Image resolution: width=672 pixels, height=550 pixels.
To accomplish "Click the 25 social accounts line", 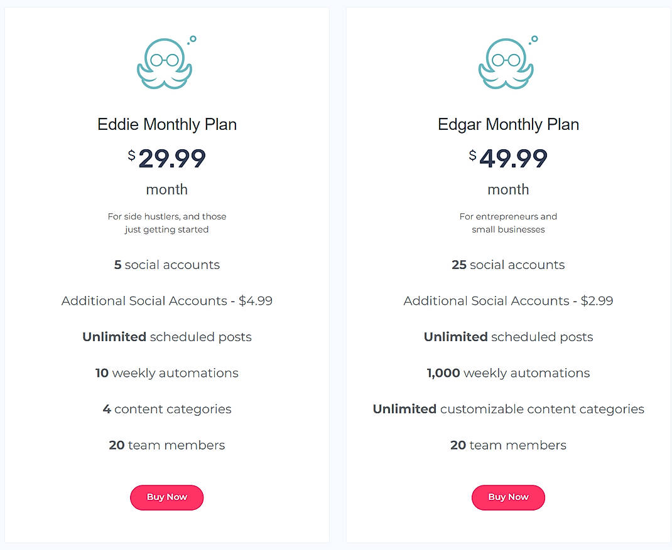I will [x=508, y=265].
